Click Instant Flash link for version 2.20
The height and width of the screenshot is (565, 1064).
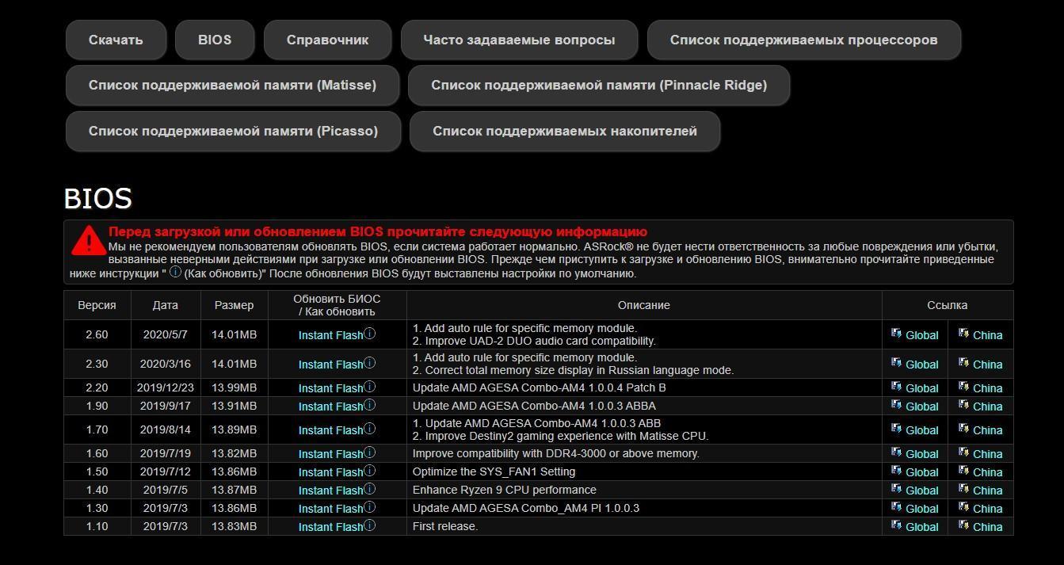[330, 388]
